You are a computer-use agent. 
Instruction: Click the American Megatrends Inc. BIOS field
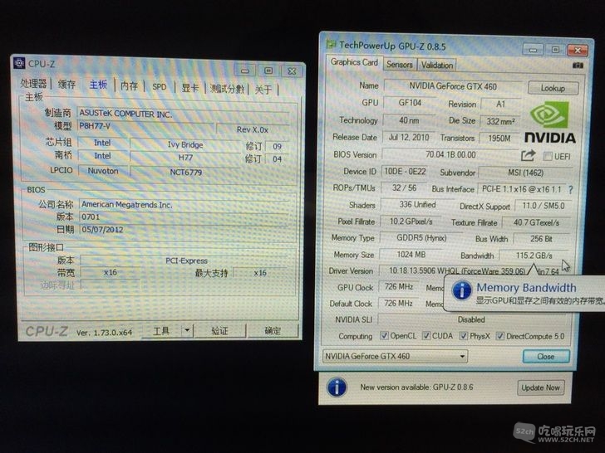click(x=184, y=205)
